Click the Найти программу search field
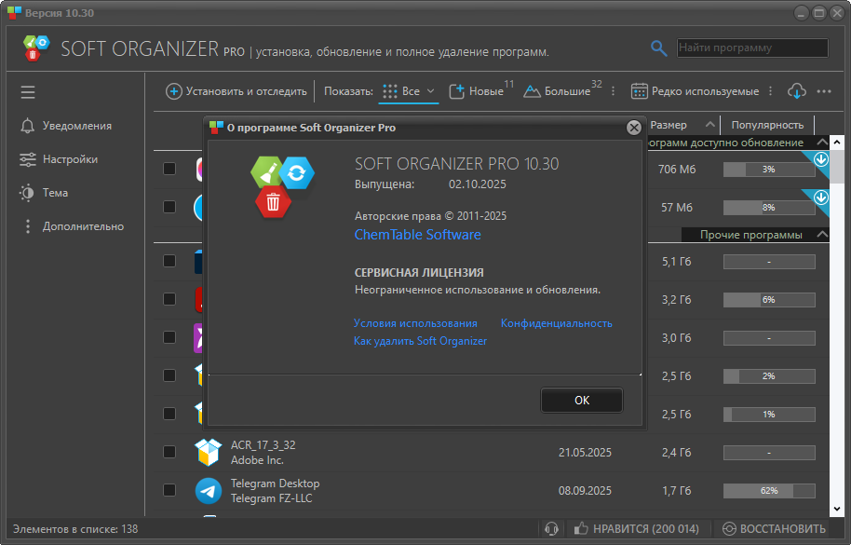The width and height of the screenshot is (851, 545). [x=750, y=48]
